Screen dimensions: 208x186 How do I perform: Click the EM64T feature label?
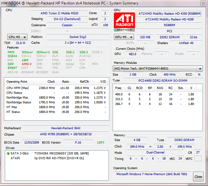click(12, 68)
